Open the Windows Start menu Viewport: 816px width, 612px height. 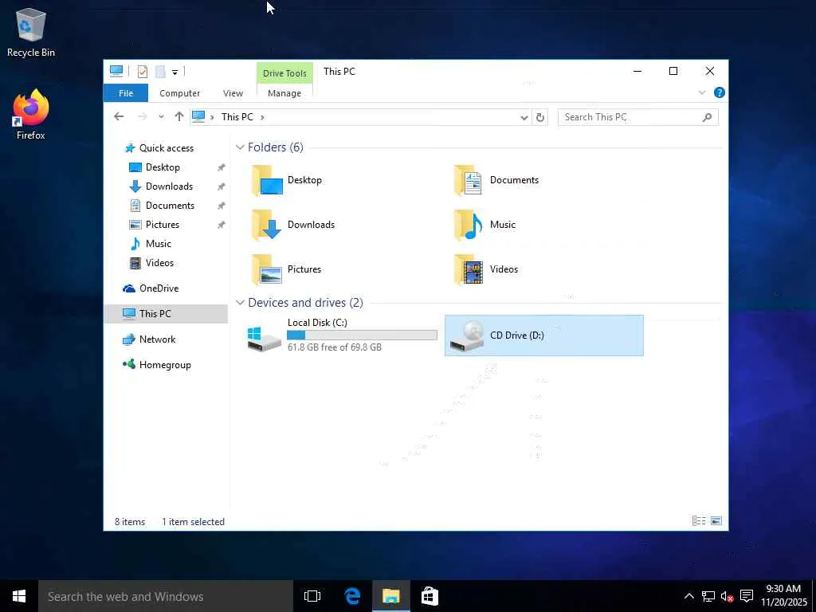[x=19, y=596]
